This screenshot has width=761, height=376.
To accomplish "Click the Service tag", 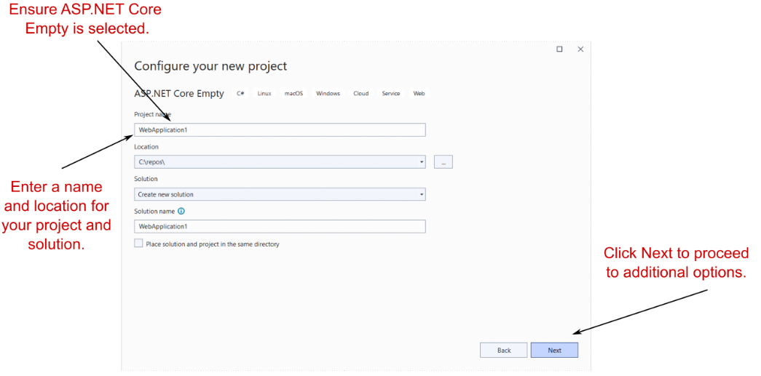I will [x=390, y=94].
